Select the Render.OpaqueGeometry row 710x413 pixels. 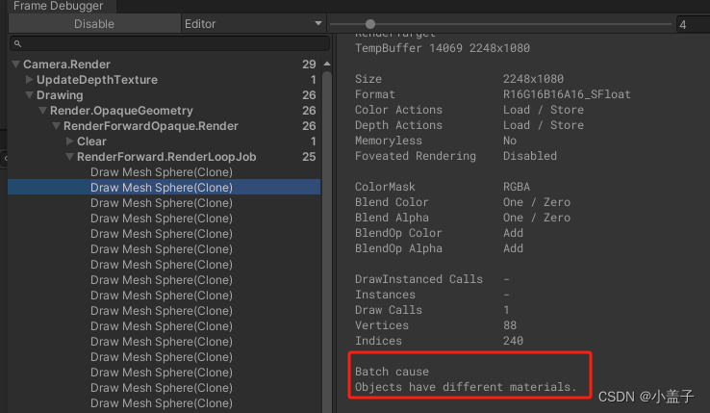coord(164,111)
